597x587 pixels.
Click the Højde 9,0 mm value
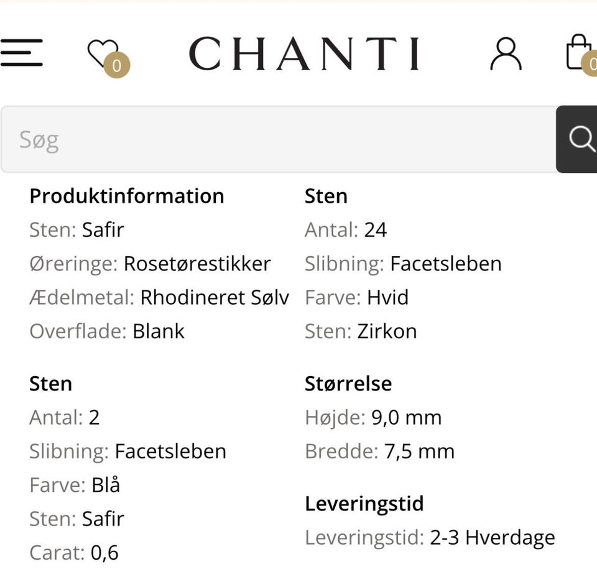(406, 417)
